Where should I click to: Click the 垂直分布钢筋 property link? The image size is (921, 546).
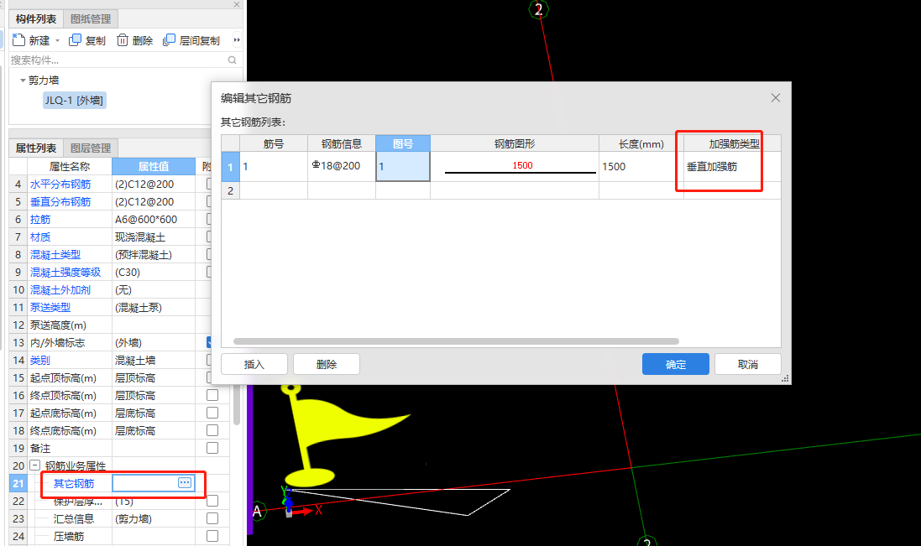(60, 202)
